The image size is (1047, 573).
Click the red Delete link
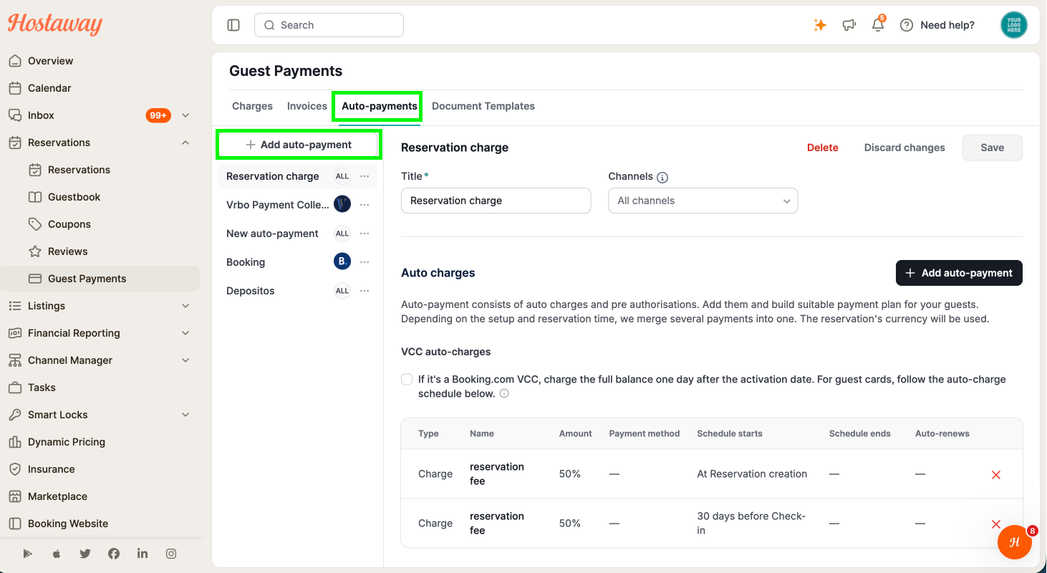pos(823,148)
